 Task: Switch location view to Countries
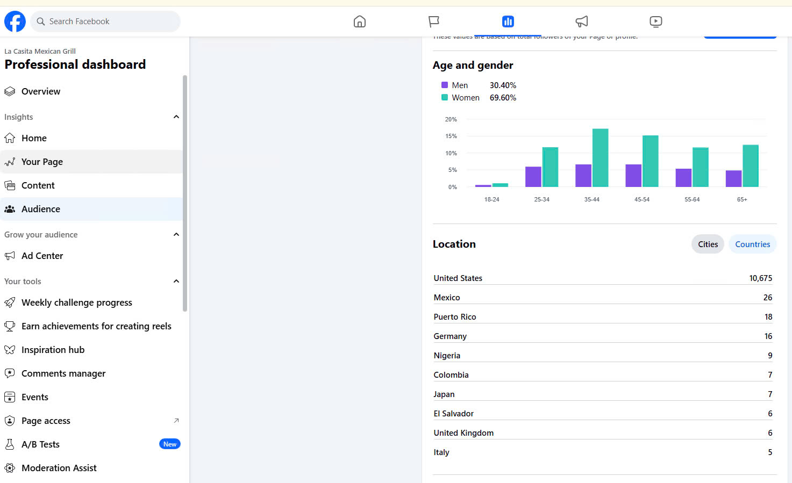click(x=752, y=244)
